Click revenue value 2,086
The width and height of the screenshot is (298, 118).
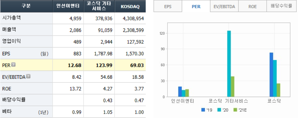point(76,30)
